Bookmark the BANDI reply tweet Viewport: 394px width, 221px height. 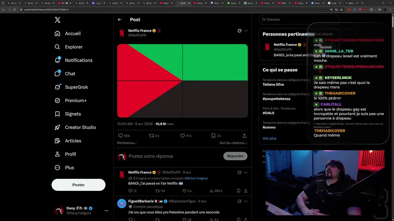click(x=239, y=191)
